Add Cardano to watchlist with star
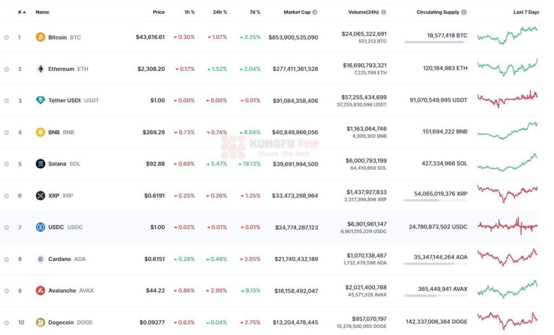This screenshot has height=335, width=554. click(6, 259)
